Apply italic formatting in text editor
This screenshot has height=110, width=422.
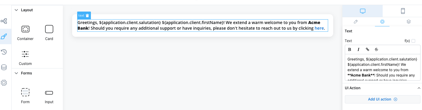click(359, 50)
